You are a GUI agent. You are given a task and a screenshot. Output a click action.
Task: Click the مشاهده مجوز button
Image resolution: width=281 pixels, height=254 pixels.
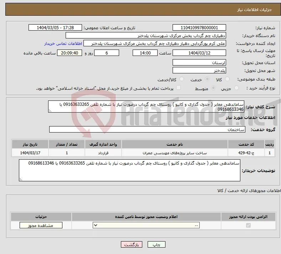click(x=41, y=225)
